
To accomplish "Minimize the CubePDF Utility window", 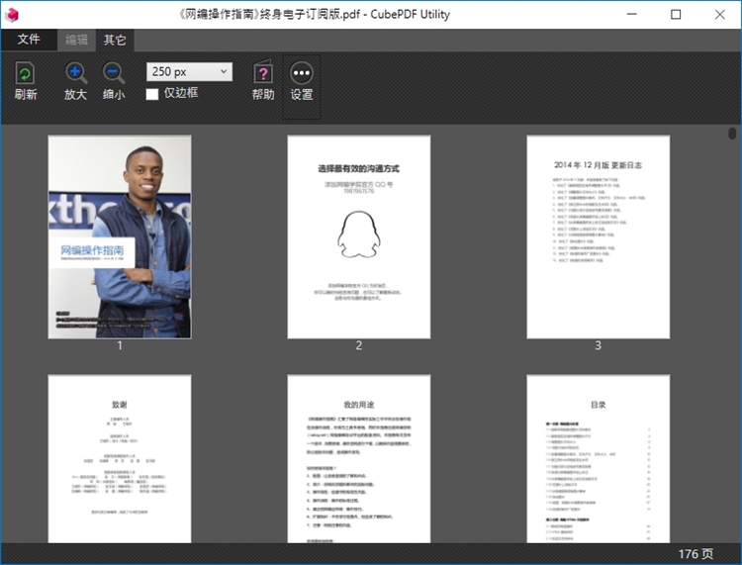I will [632, 15].
